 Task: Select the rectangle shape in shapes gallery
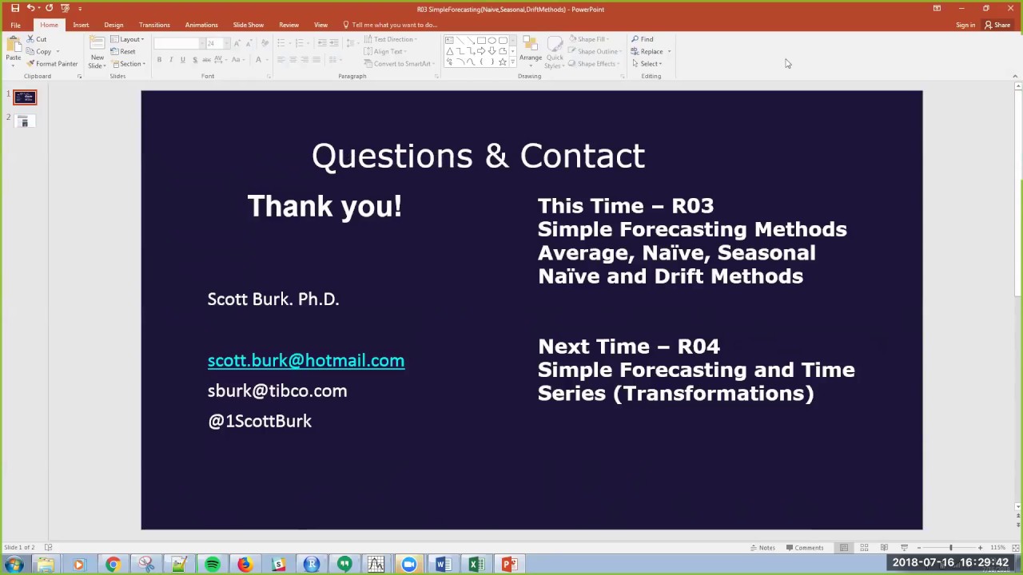pyautogui.click(x=481, y=40)
